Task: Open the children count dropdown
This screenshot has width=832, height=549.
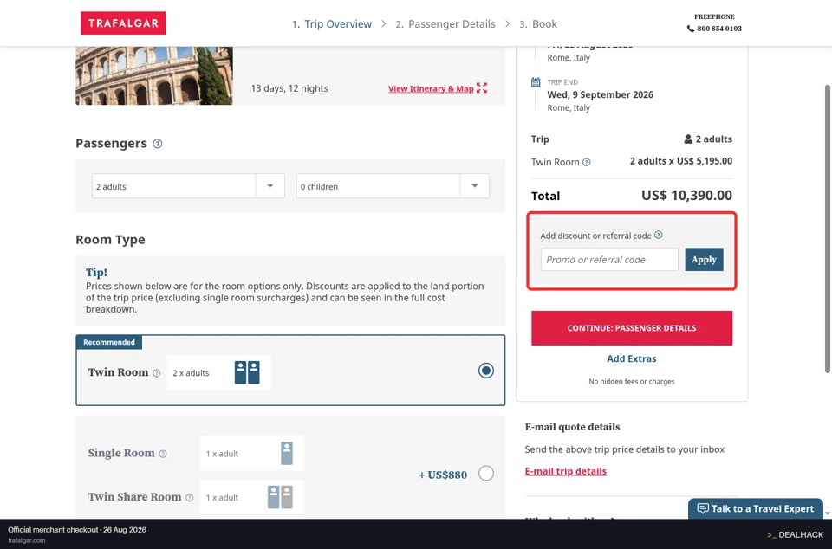Action: tap(393, 186)
